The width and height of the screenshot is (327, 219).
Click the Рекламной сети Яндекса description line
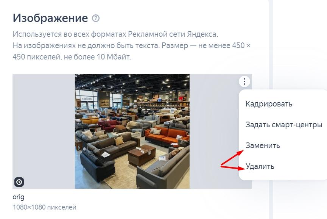tap(115, 34)
